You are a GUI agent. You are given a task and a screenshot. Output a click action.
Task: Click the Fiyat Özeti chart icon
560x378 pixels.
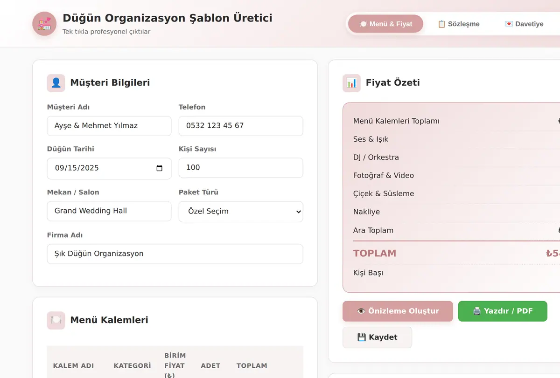click(351, 83)
